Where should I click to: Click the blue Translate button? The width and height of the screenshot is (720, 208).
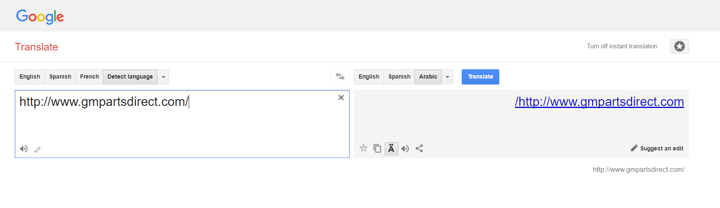tap(480, 76)
